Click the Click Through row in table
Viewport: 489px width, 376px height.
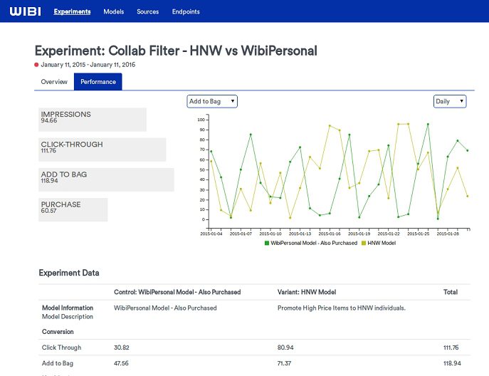point(61,348)
